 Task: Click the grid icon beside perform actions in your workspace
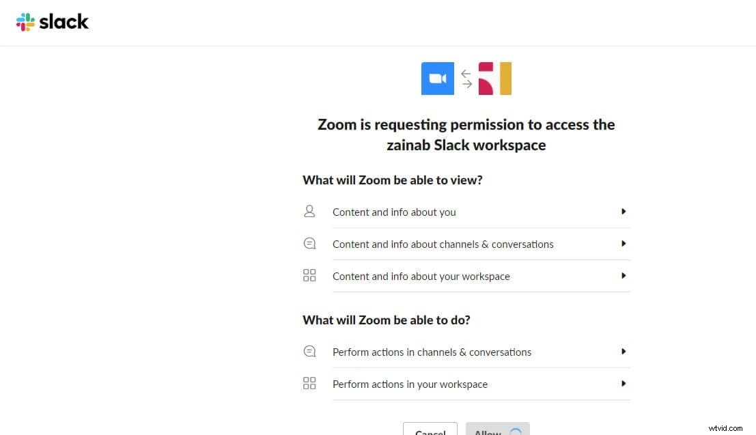click(309, 383)
